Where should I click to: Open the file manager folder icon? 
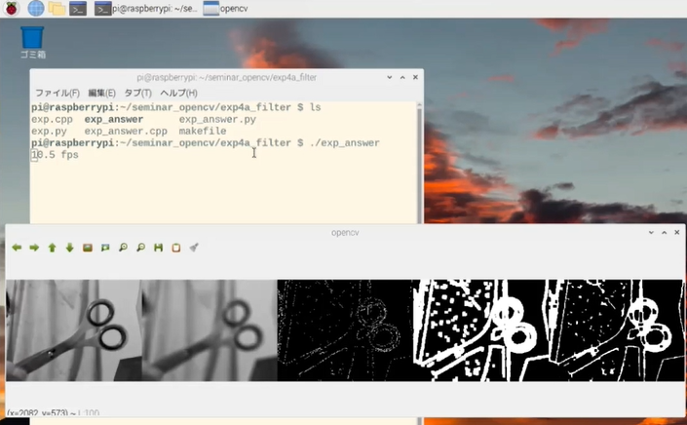[x=57, y=9]
